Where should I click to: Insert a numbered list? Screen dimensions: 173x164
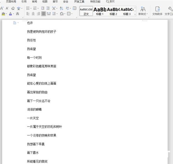pos(35,8)
